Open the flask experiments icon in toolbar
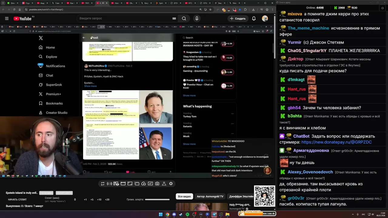The height and width of the screenshot is (218, 388). (164, 184)
